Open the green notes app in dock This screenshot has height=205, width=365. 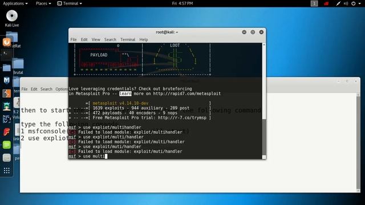[6, 145]
